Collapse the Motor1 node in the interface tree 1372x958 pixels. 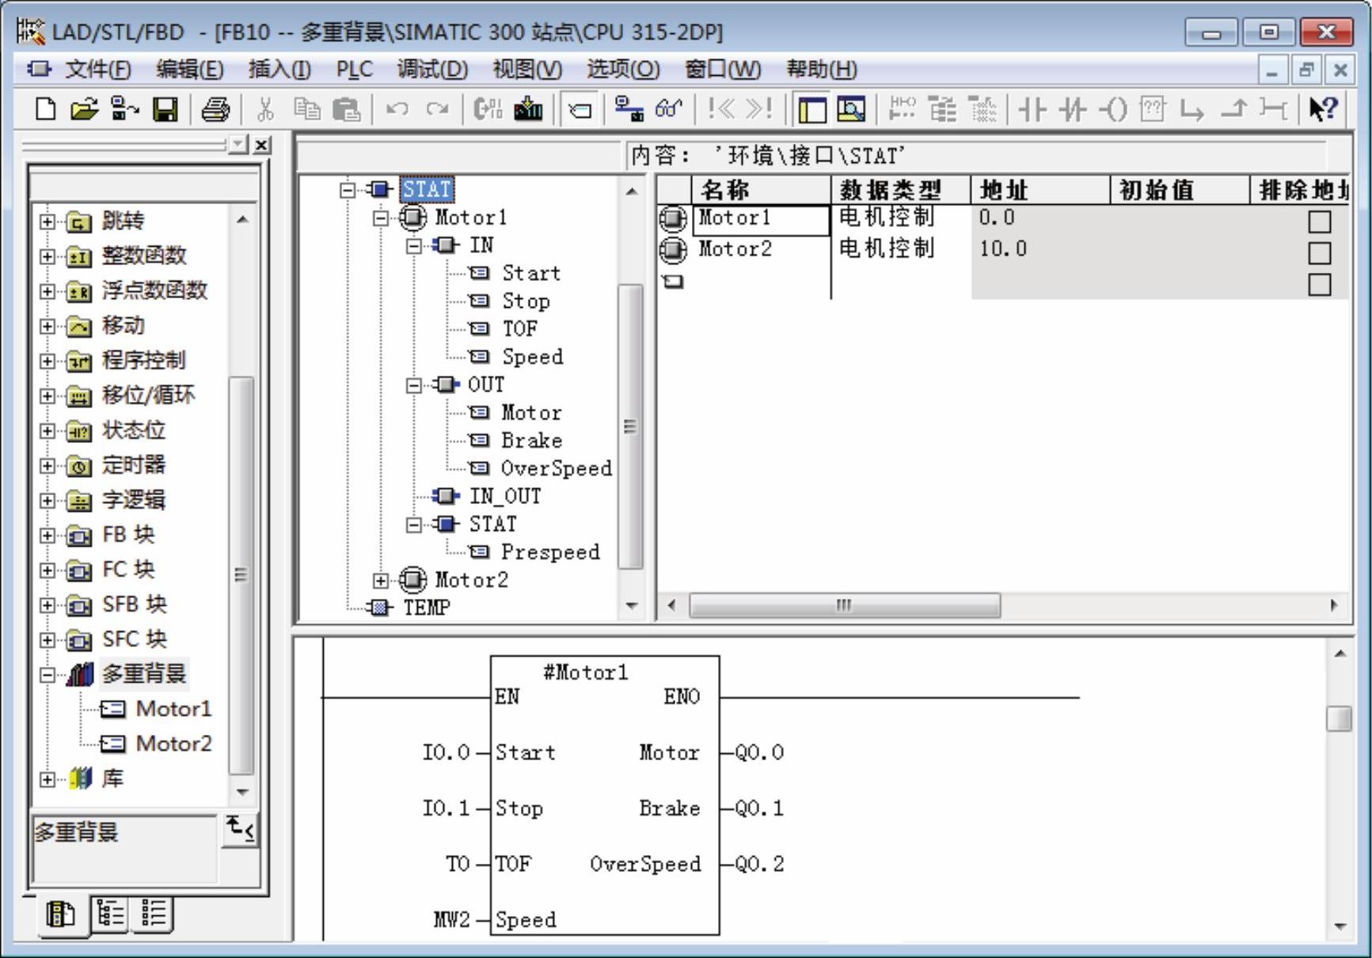point(381,218)
